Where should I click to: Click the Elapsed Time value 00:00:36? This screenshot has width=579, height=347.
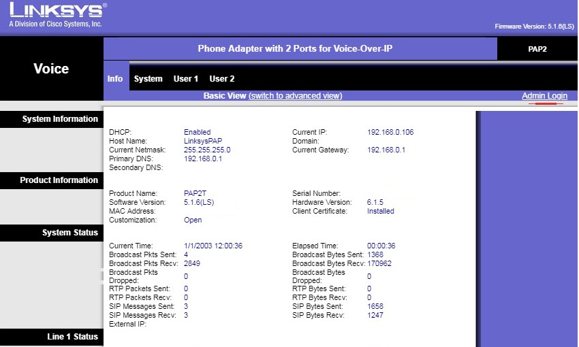(x=381, y=246)
